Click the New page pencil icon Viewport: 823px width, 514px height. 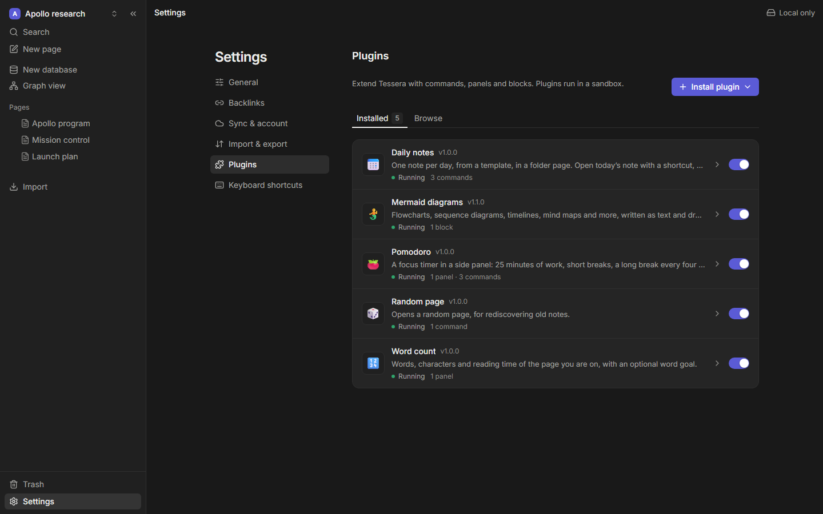[x=14, y=49]
